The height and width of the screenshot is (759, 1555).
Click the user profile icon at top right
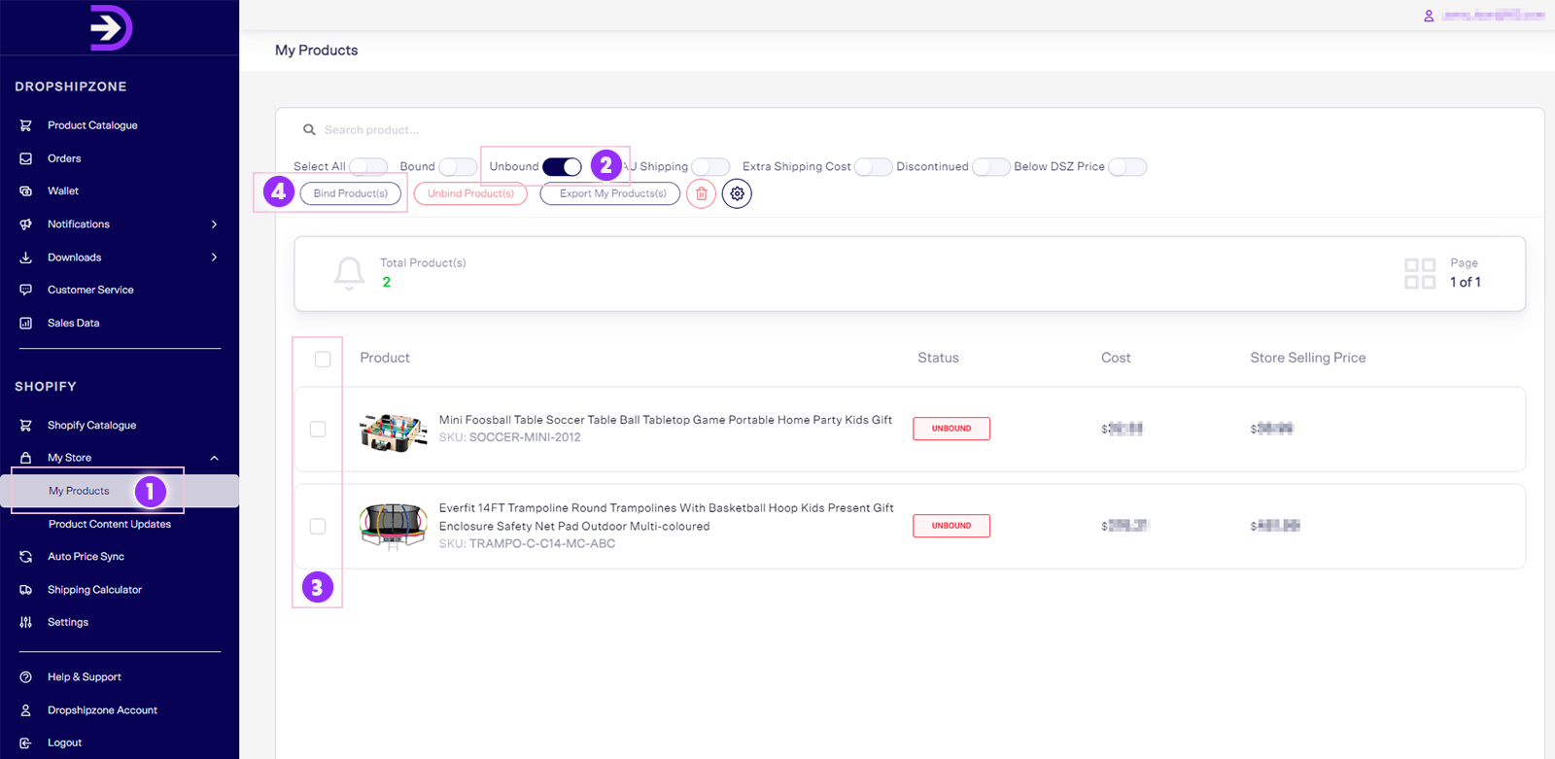tap(1429, 16)
